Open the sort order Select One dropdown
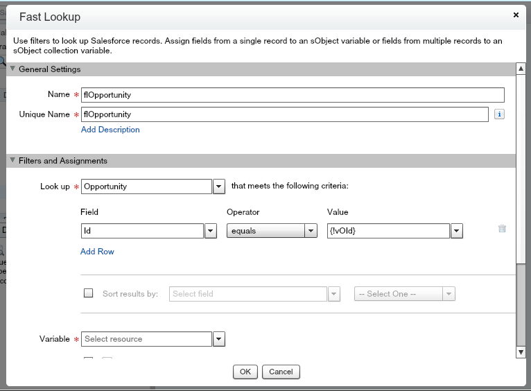This screenshot has height=391, width=531. (x=405, y=294)
